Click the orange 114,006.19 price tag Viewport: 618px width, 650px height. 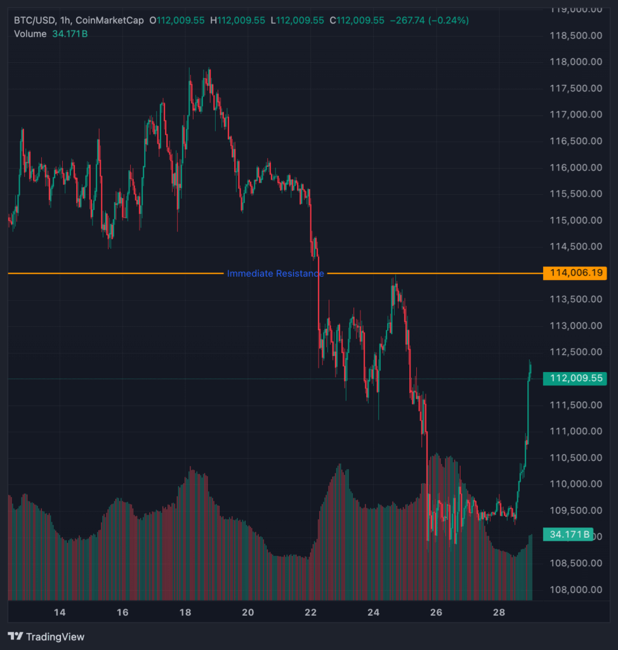point(575,274)
